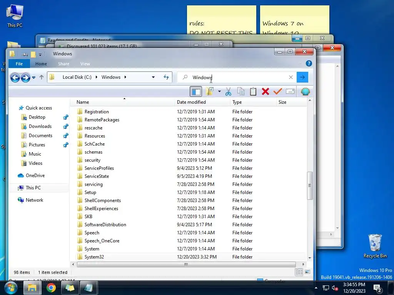Open Videos in the navigation pane
This screenshot has width=394, height=295.
tap(35, 163)
